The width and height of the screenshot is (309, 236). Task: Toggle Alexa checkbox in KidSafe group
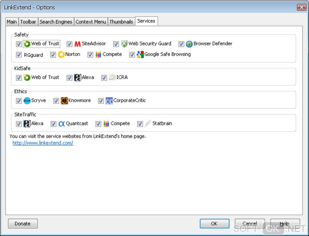pos(69,78)
